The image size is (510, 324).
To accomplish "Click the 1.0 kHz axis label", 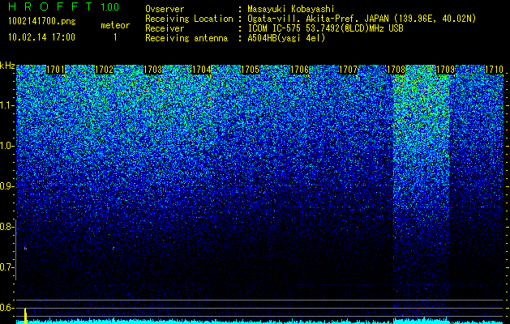I will (x=7, y=147).
